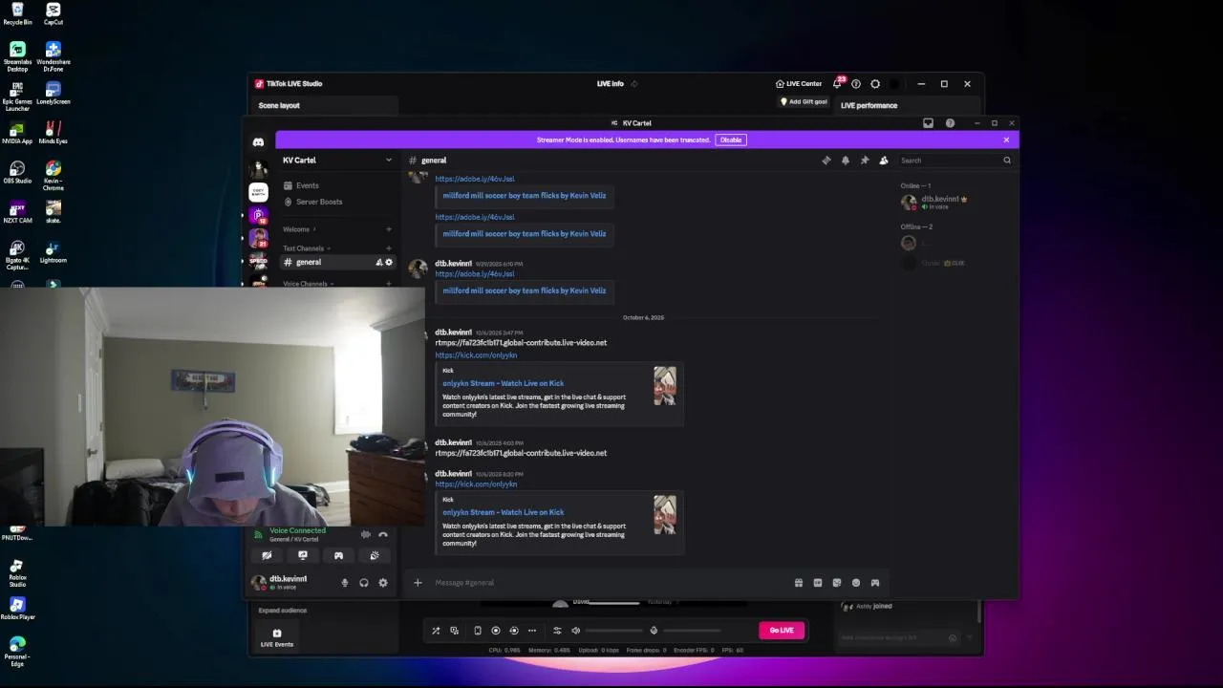
Task: Collapse the Text Channels category
Action: tap(306, 248)
